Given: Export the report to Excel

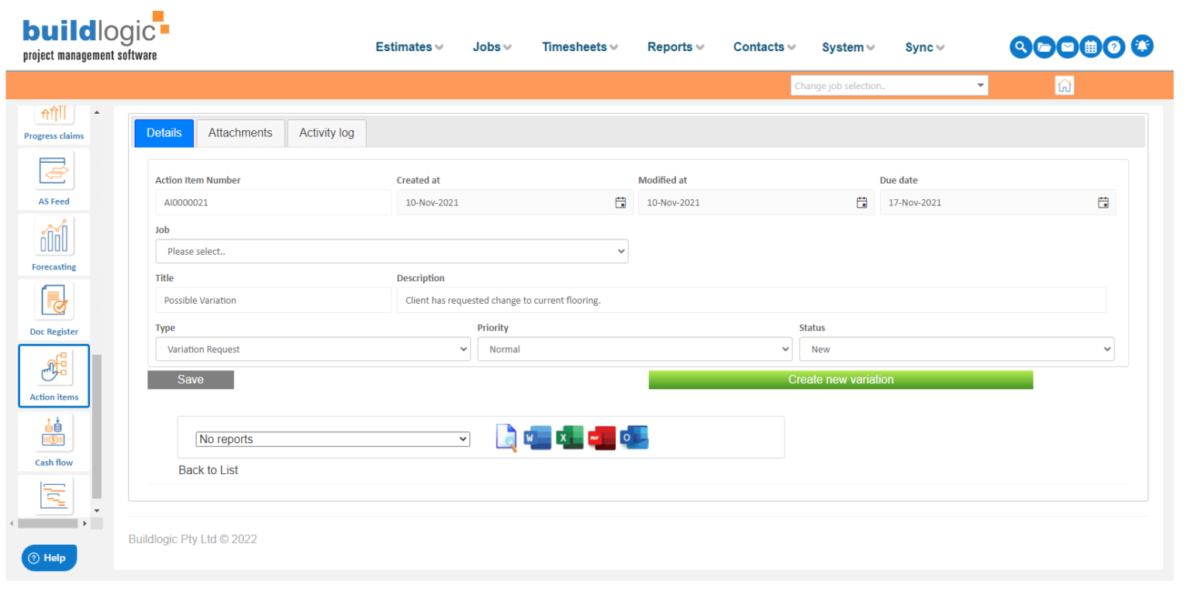Looking at the screenshot, I should pyautogui.click(x=570, y=437).
